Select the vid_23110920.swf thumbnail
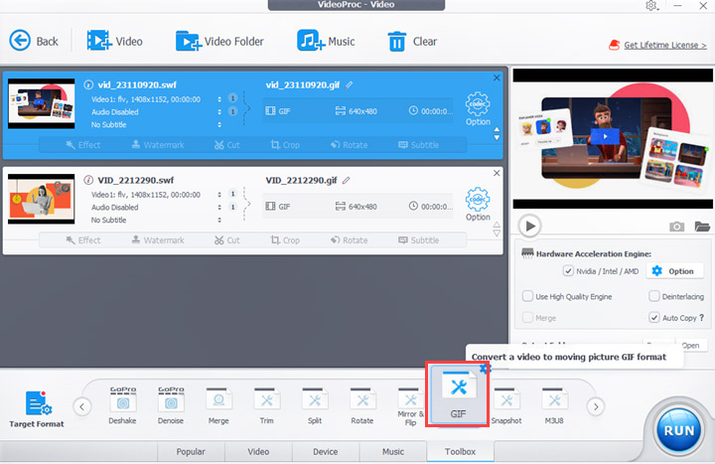The width and height of the screenshot is (715, 464). [41, 103]
